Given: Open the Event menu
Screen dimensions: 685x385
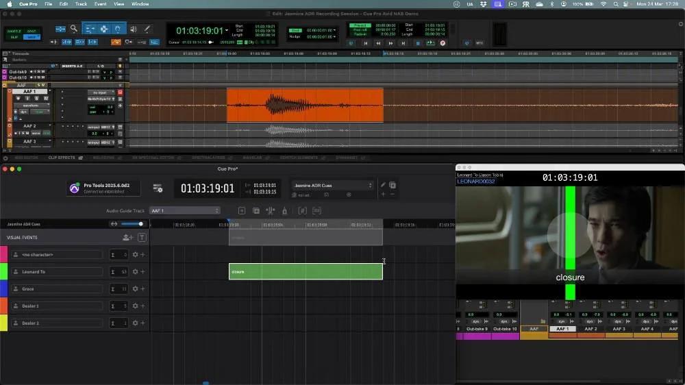Looking at the screenshot, I should [x=100, y=4].
